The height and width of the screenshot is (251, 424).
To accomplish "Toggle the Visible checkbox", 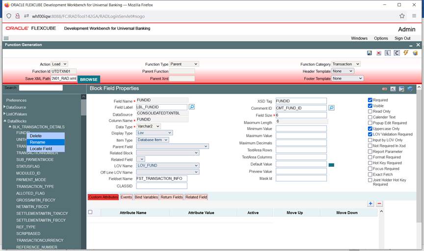I will (370, 105).
